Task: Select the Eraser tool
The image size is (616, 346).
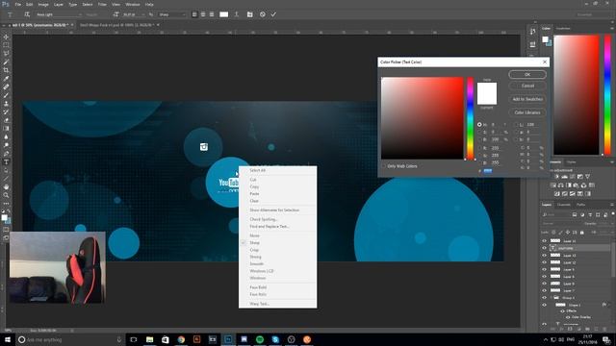Action: 6,120
